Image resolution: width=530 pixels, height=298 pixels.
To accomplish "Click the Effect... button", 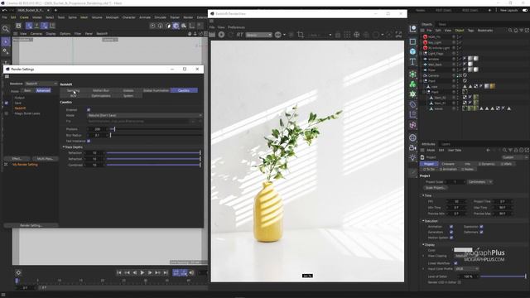I will tap(17, 158).
